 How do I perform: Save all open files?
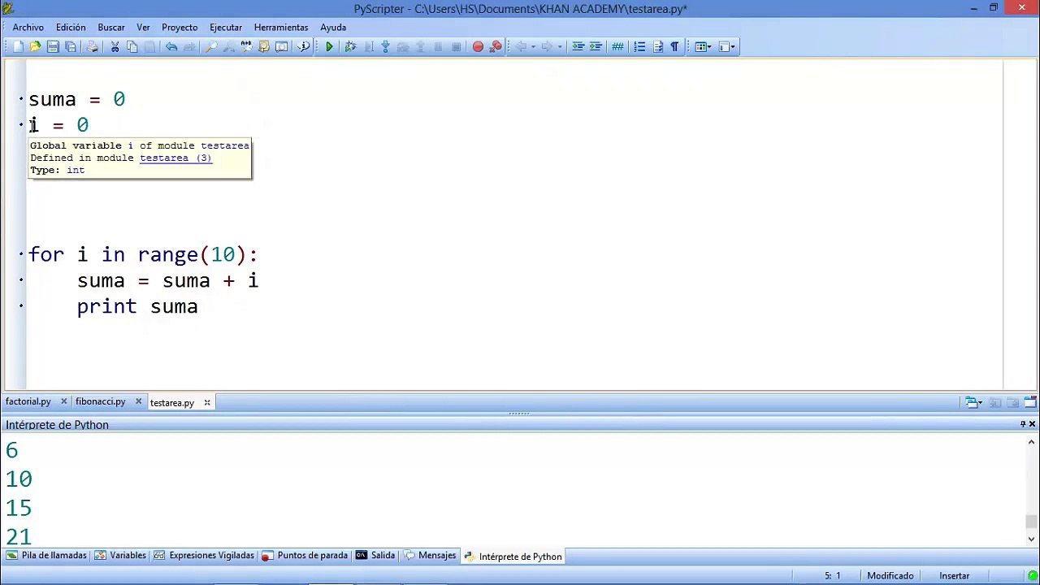tap(71, 46)
